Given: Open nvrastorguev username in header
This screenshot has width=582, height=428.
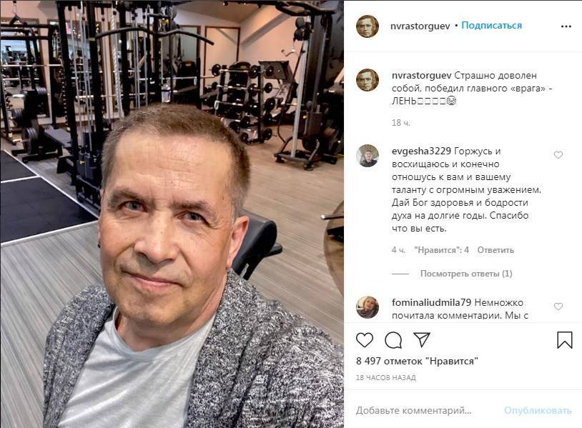Looking at the screenshot, I should click(x=420, y=26).
